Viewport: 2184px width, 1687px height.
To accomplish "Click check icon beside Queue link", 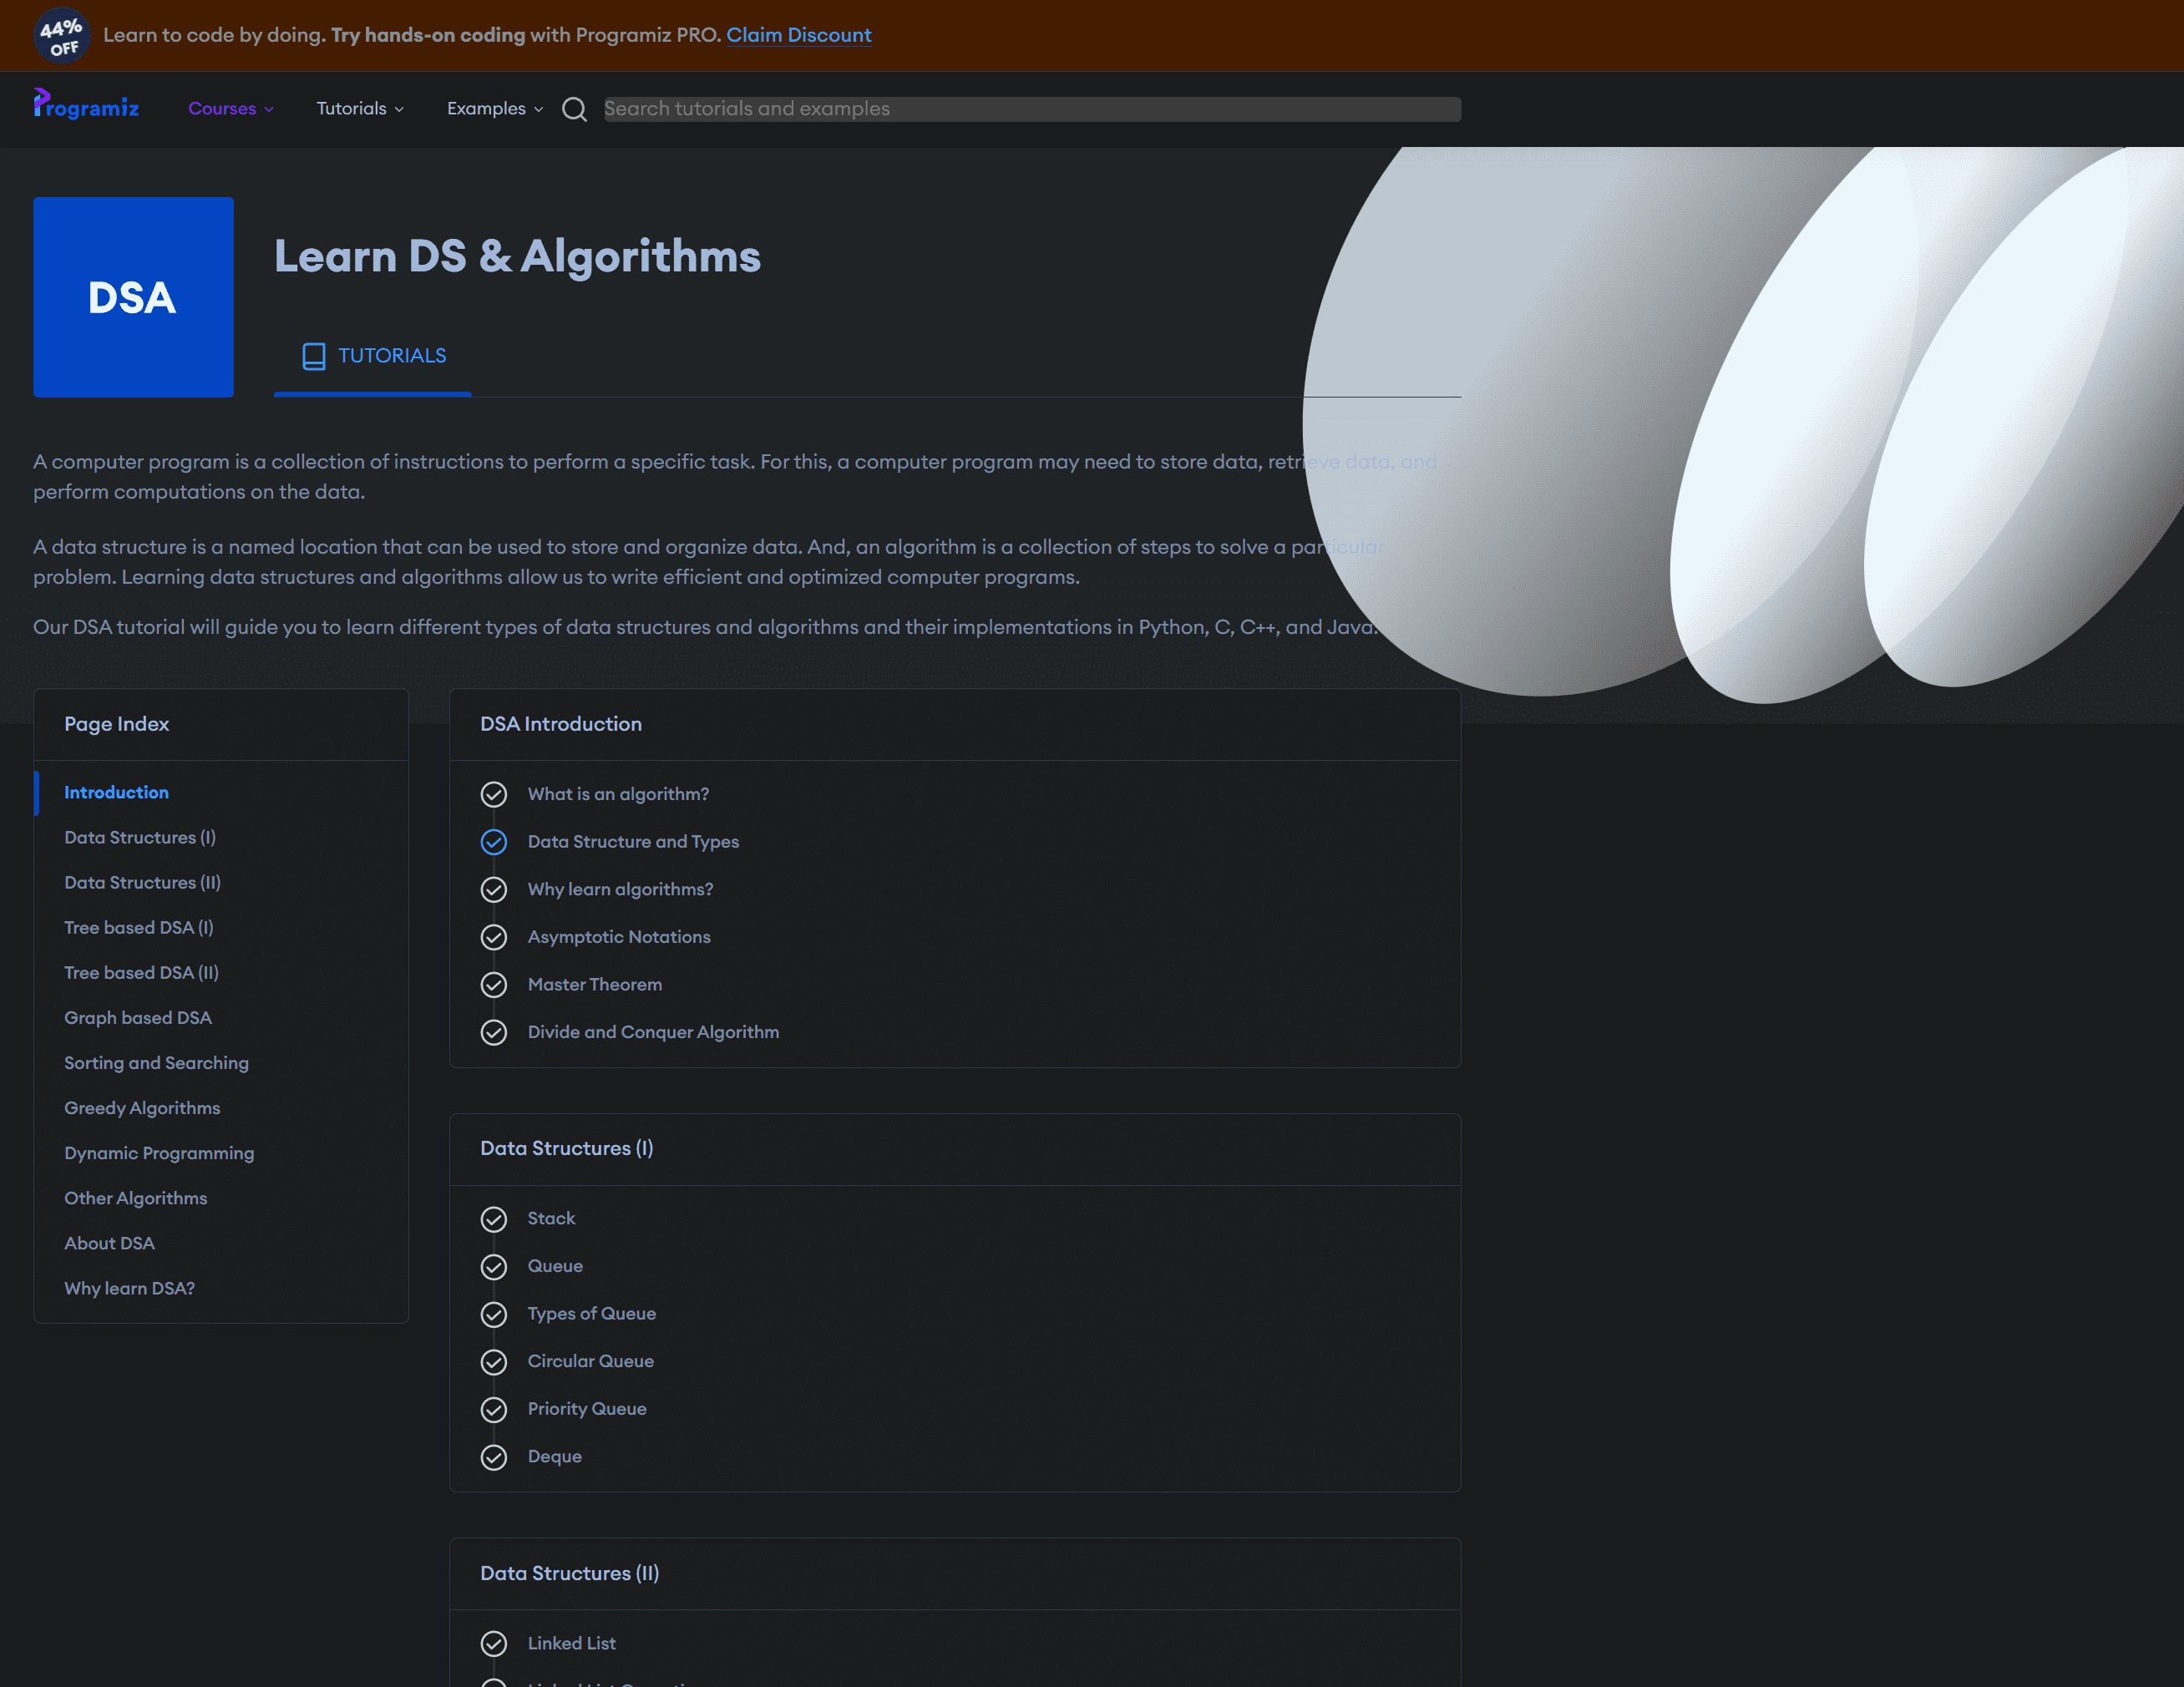I will pyautogui.click(x=494, y=1267).
